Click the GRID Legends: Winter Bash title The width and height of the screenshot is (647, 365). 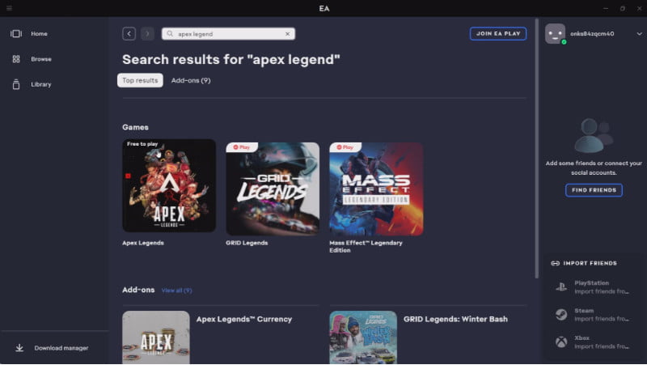455,319
